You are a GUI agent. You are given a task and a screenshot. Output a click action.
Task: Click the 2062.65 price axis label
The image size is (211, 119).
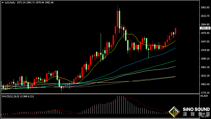pyautogui.click(x=205, y=8)
